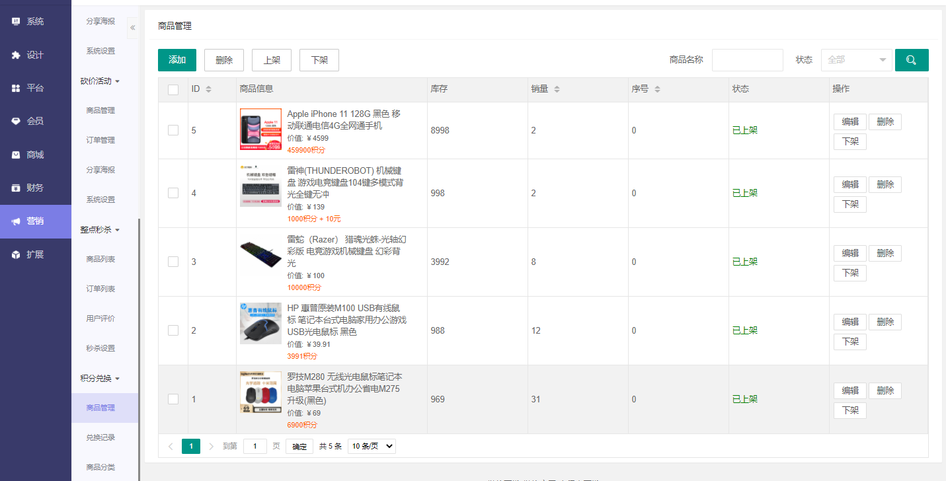Click the 商城 shop icon
The height and width of the screenshot is (481, 946).
(16, 155)
